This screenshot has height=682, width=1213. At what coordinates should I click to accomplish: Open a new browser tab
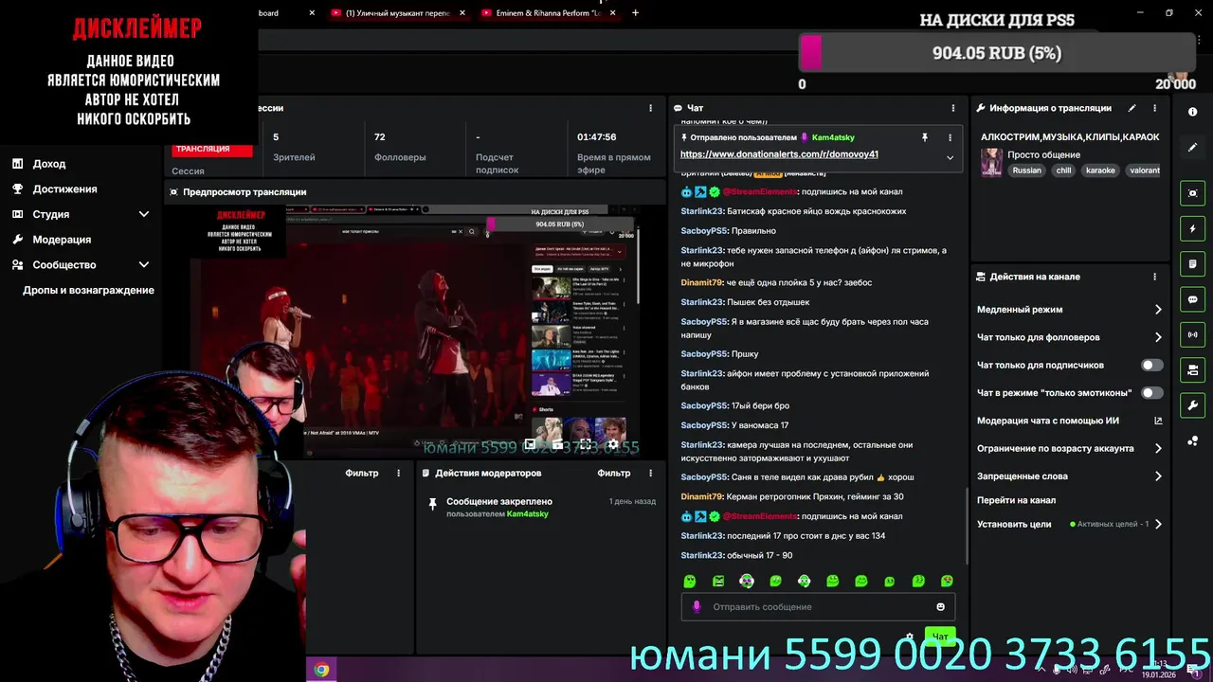tap(635, 13)
